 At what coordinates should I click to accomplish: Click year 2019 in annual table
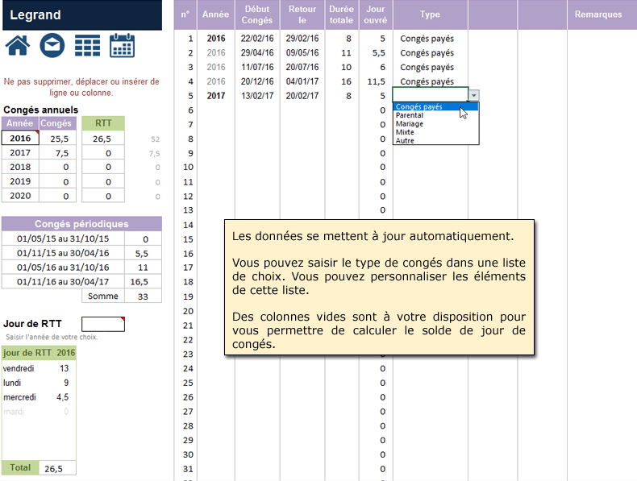click(x=20, y=181)
